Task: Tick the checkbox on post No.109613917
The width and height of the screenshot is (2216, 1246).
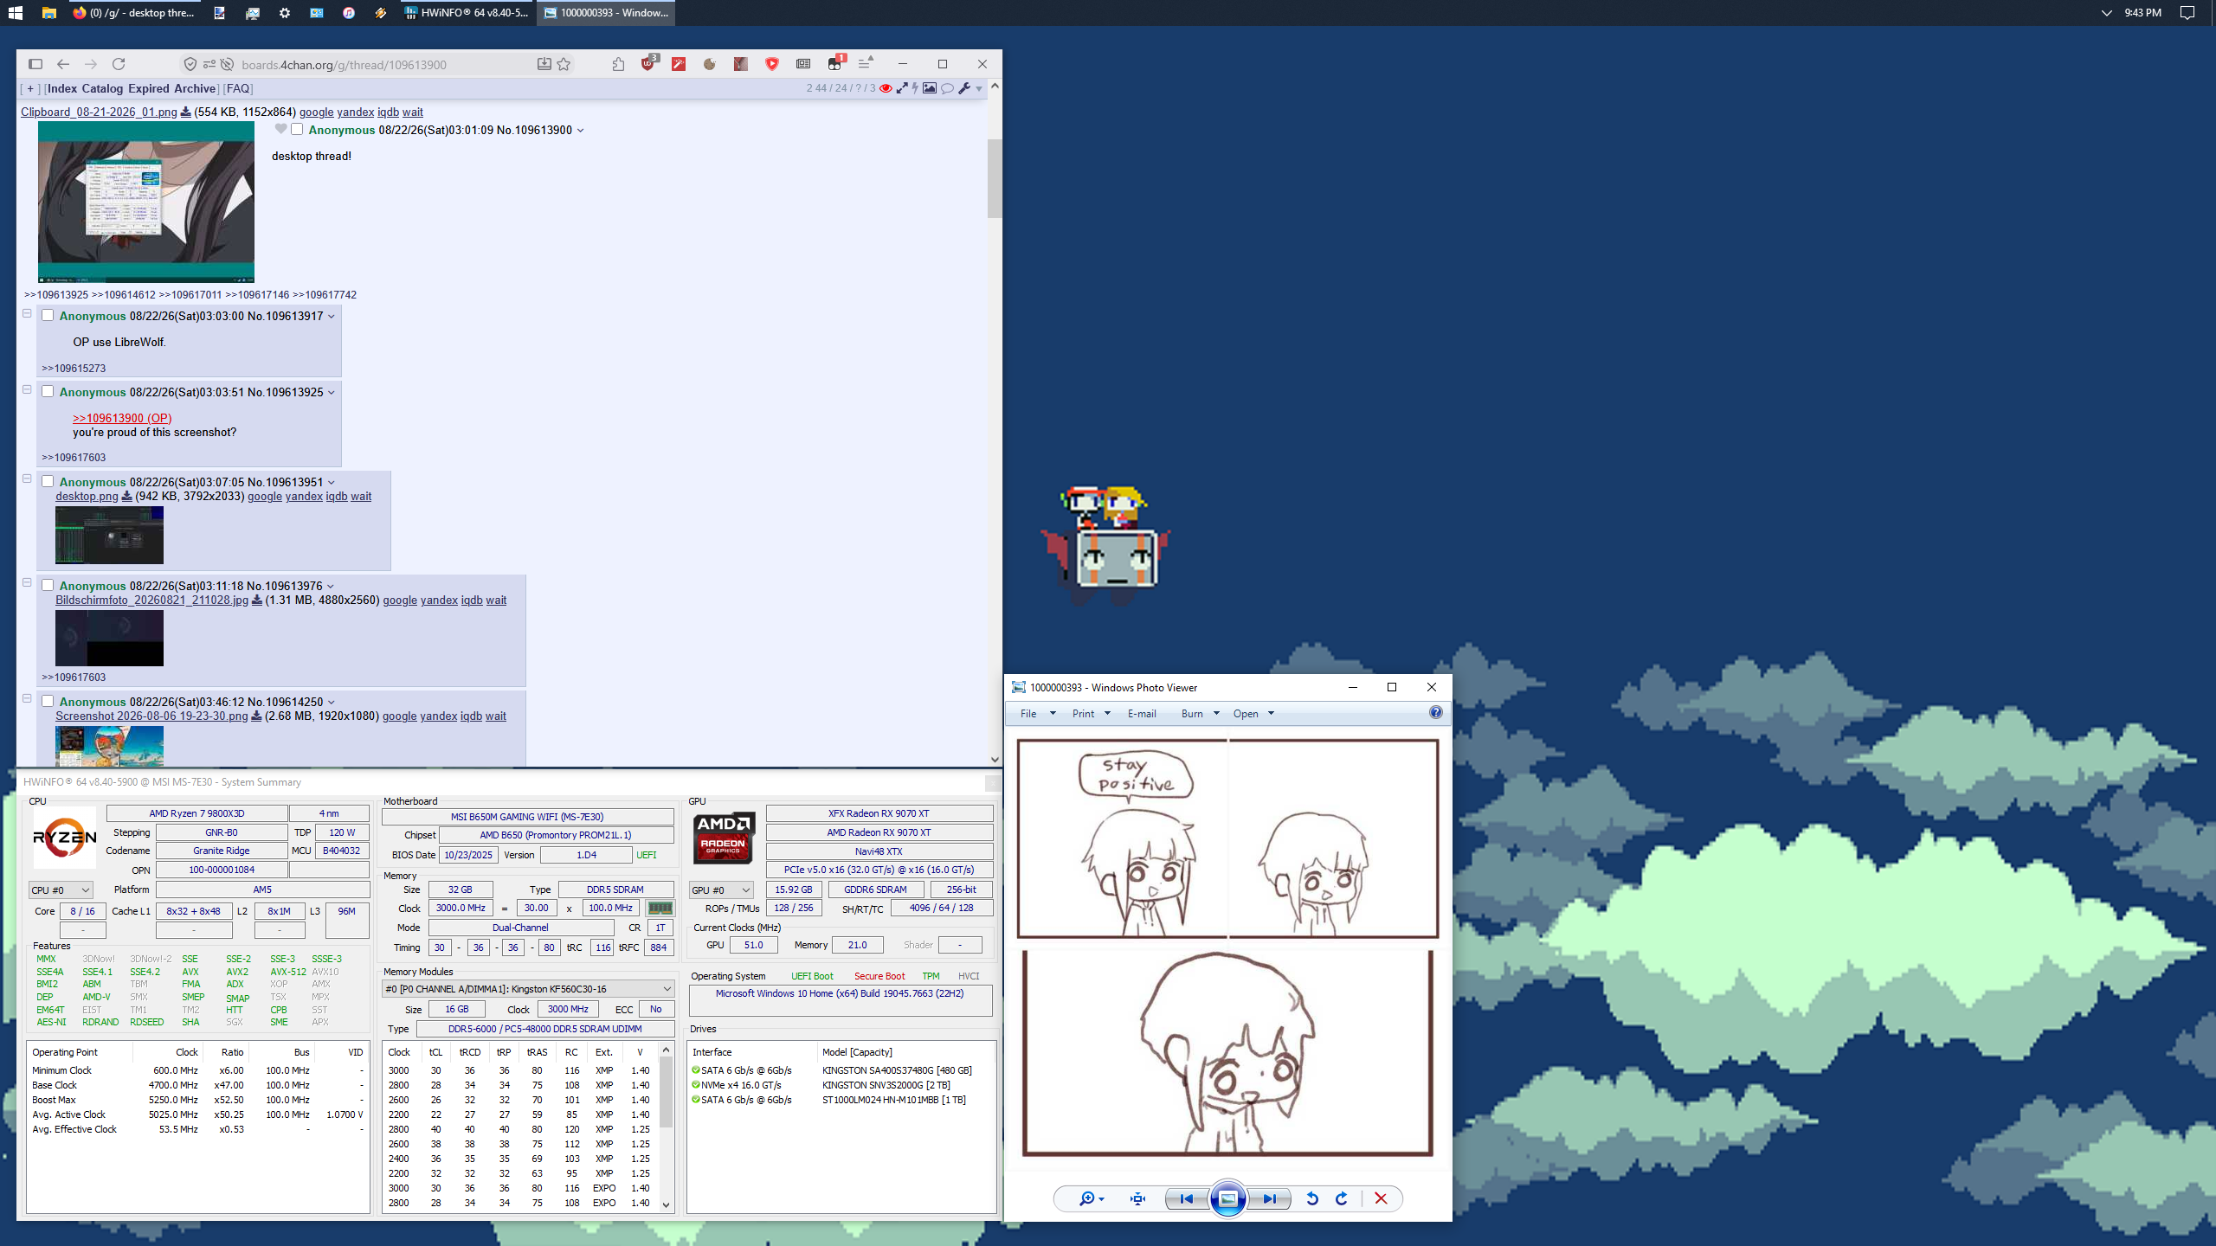Action: pos(48,315)
